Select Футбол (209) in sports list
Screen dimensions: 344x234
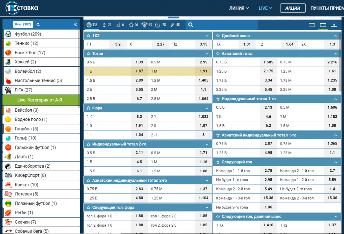[x=28, y=34]
